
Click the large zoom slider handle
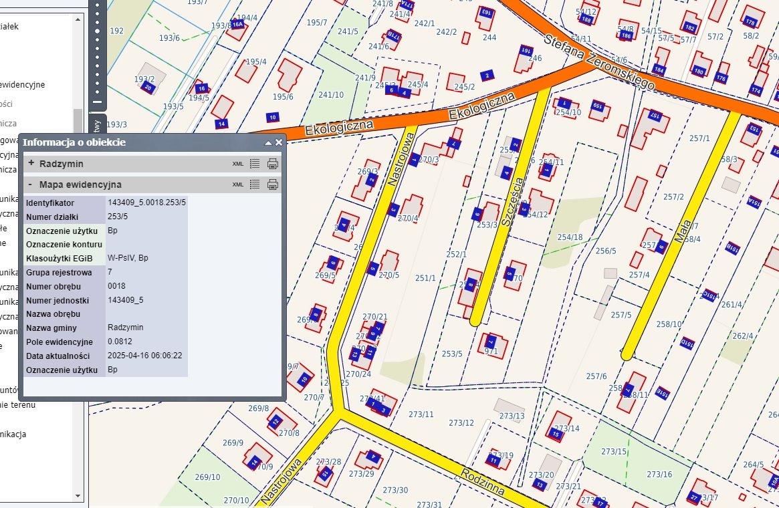98,31
